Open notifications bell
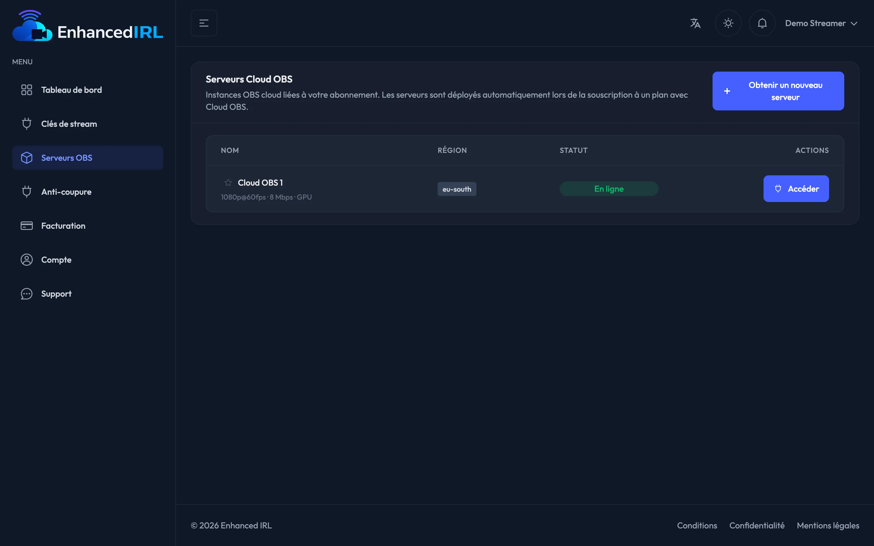 [762, 23]
